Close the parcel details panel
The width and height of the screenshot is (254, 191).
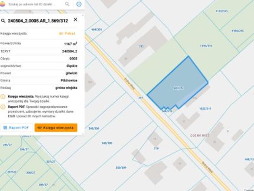pyautogui.click(x=75, y=19)
